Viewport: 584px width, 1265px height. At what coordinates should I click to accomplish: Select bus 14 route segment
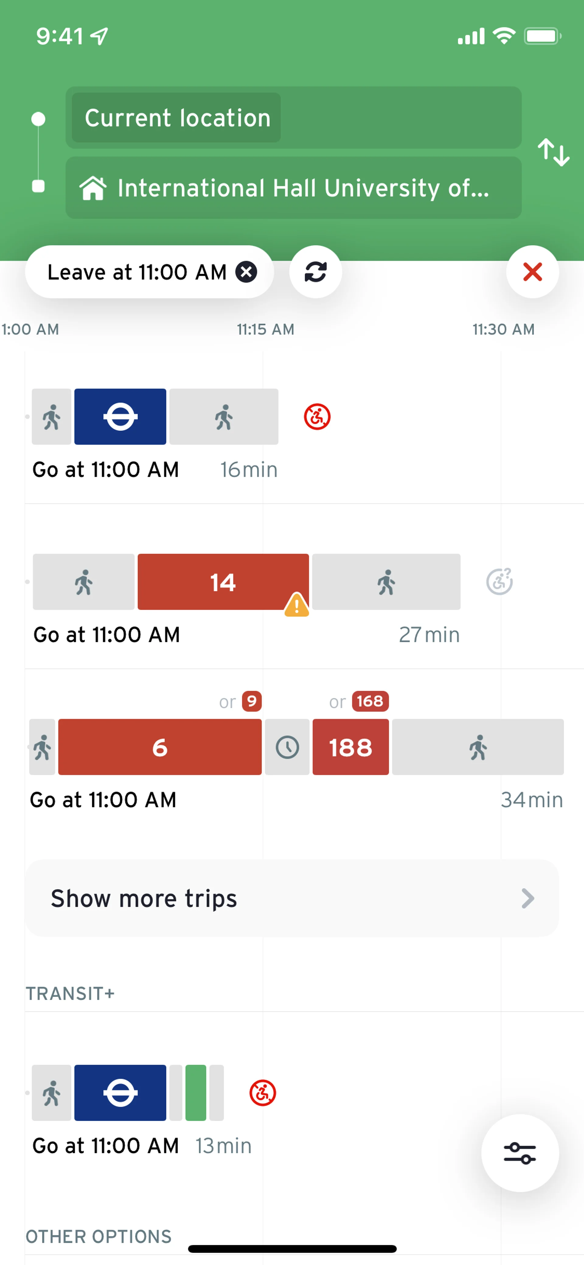223,582
